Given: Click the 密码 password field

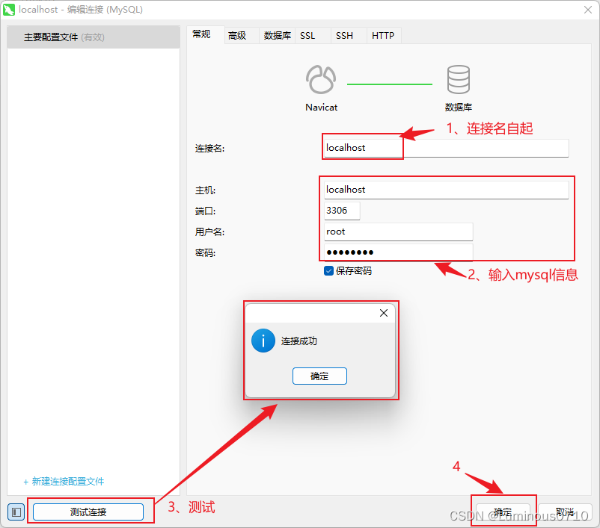Looking at the screenshot, I should (398, 252).
